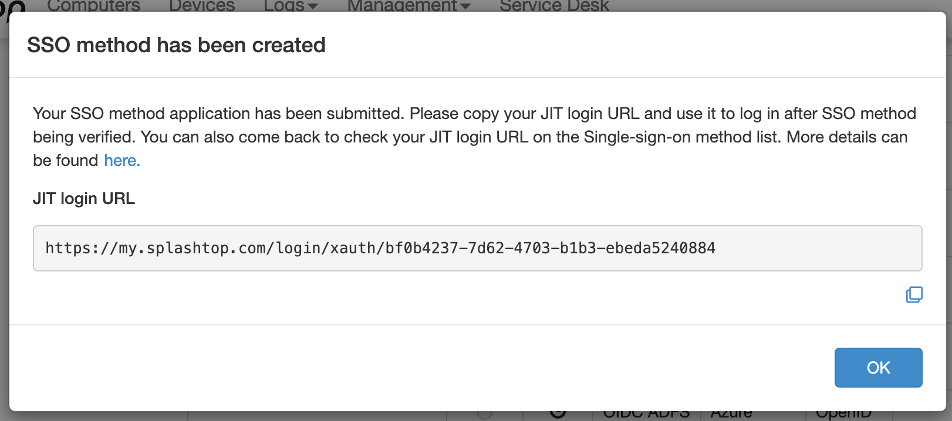The height and width of the screenshot is (421, 952).
Task: Select the JIT login URL text field
Action: (x=477, y=248)
